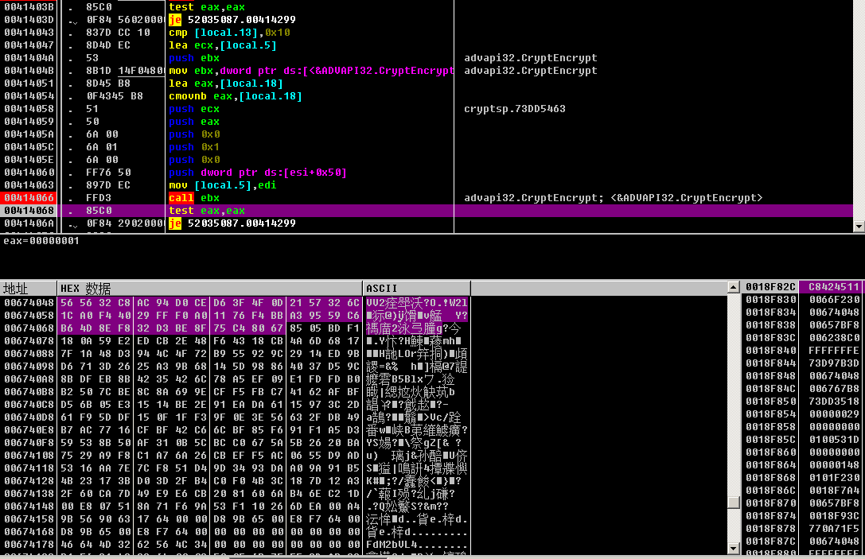Viewport: 865px width, 559px height.
Task: Click disassembly pane scroll down arrow
Action: pos(858,227)
